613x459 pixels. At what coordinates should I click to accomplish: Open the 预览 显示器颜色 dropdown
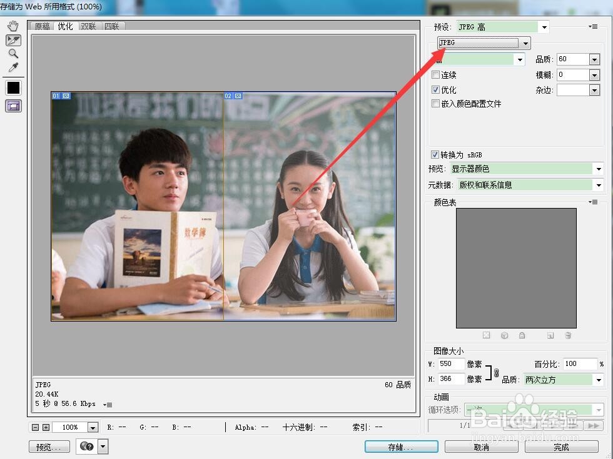pyautogui.click(x=527, y=169)
